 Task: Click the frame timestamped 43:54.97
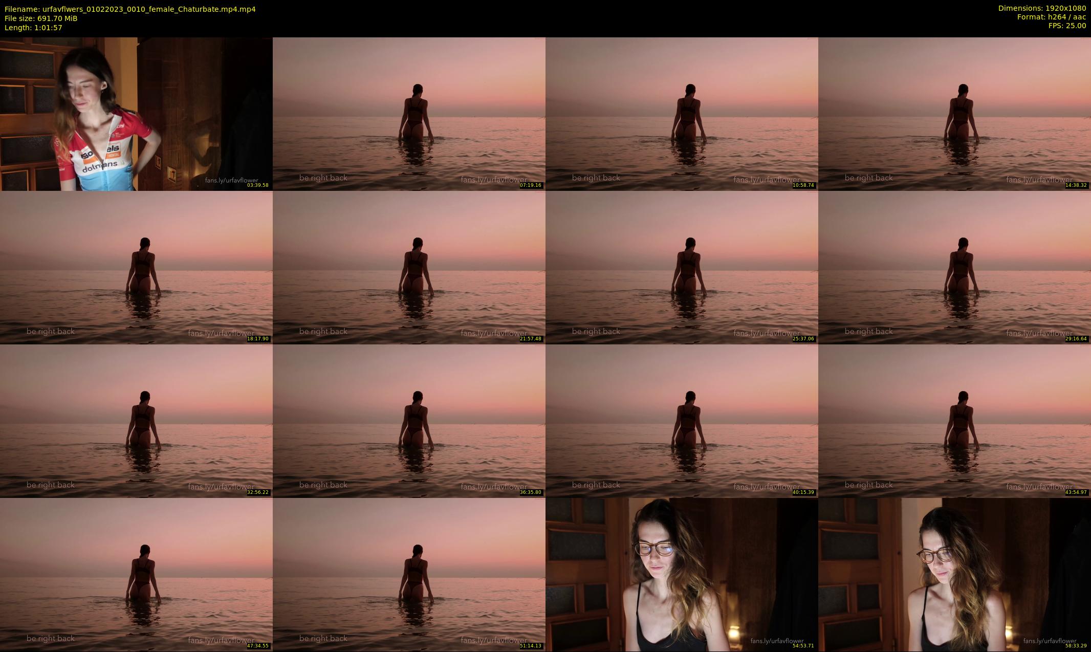[954, 421]
